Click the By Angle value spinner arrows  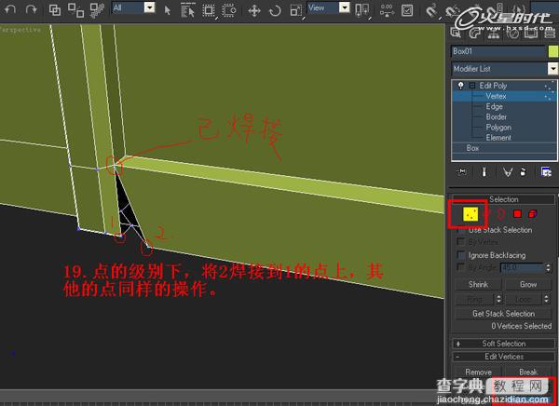tap(549, 267)
